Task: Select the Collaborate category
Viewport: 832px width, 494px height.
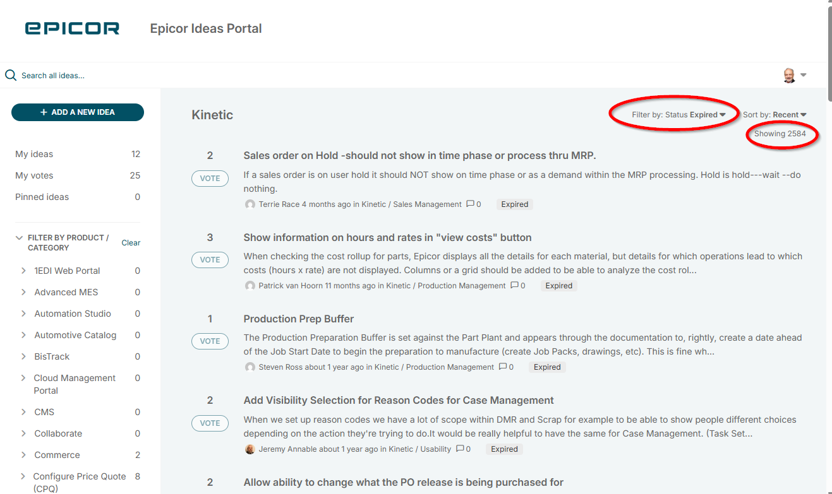Action: pos(58,433)
